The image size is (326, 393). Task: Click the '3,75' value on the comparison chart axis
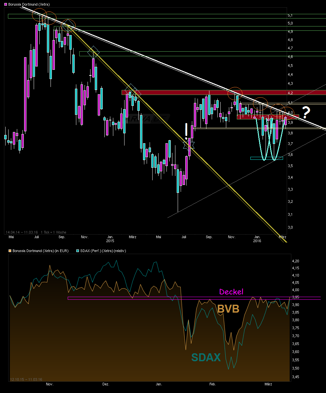[x=296, y=328]
